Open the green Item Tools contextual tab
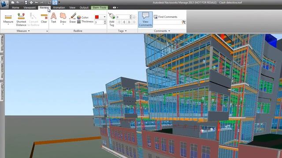282x158 pixels. click(x=100, y=8)
